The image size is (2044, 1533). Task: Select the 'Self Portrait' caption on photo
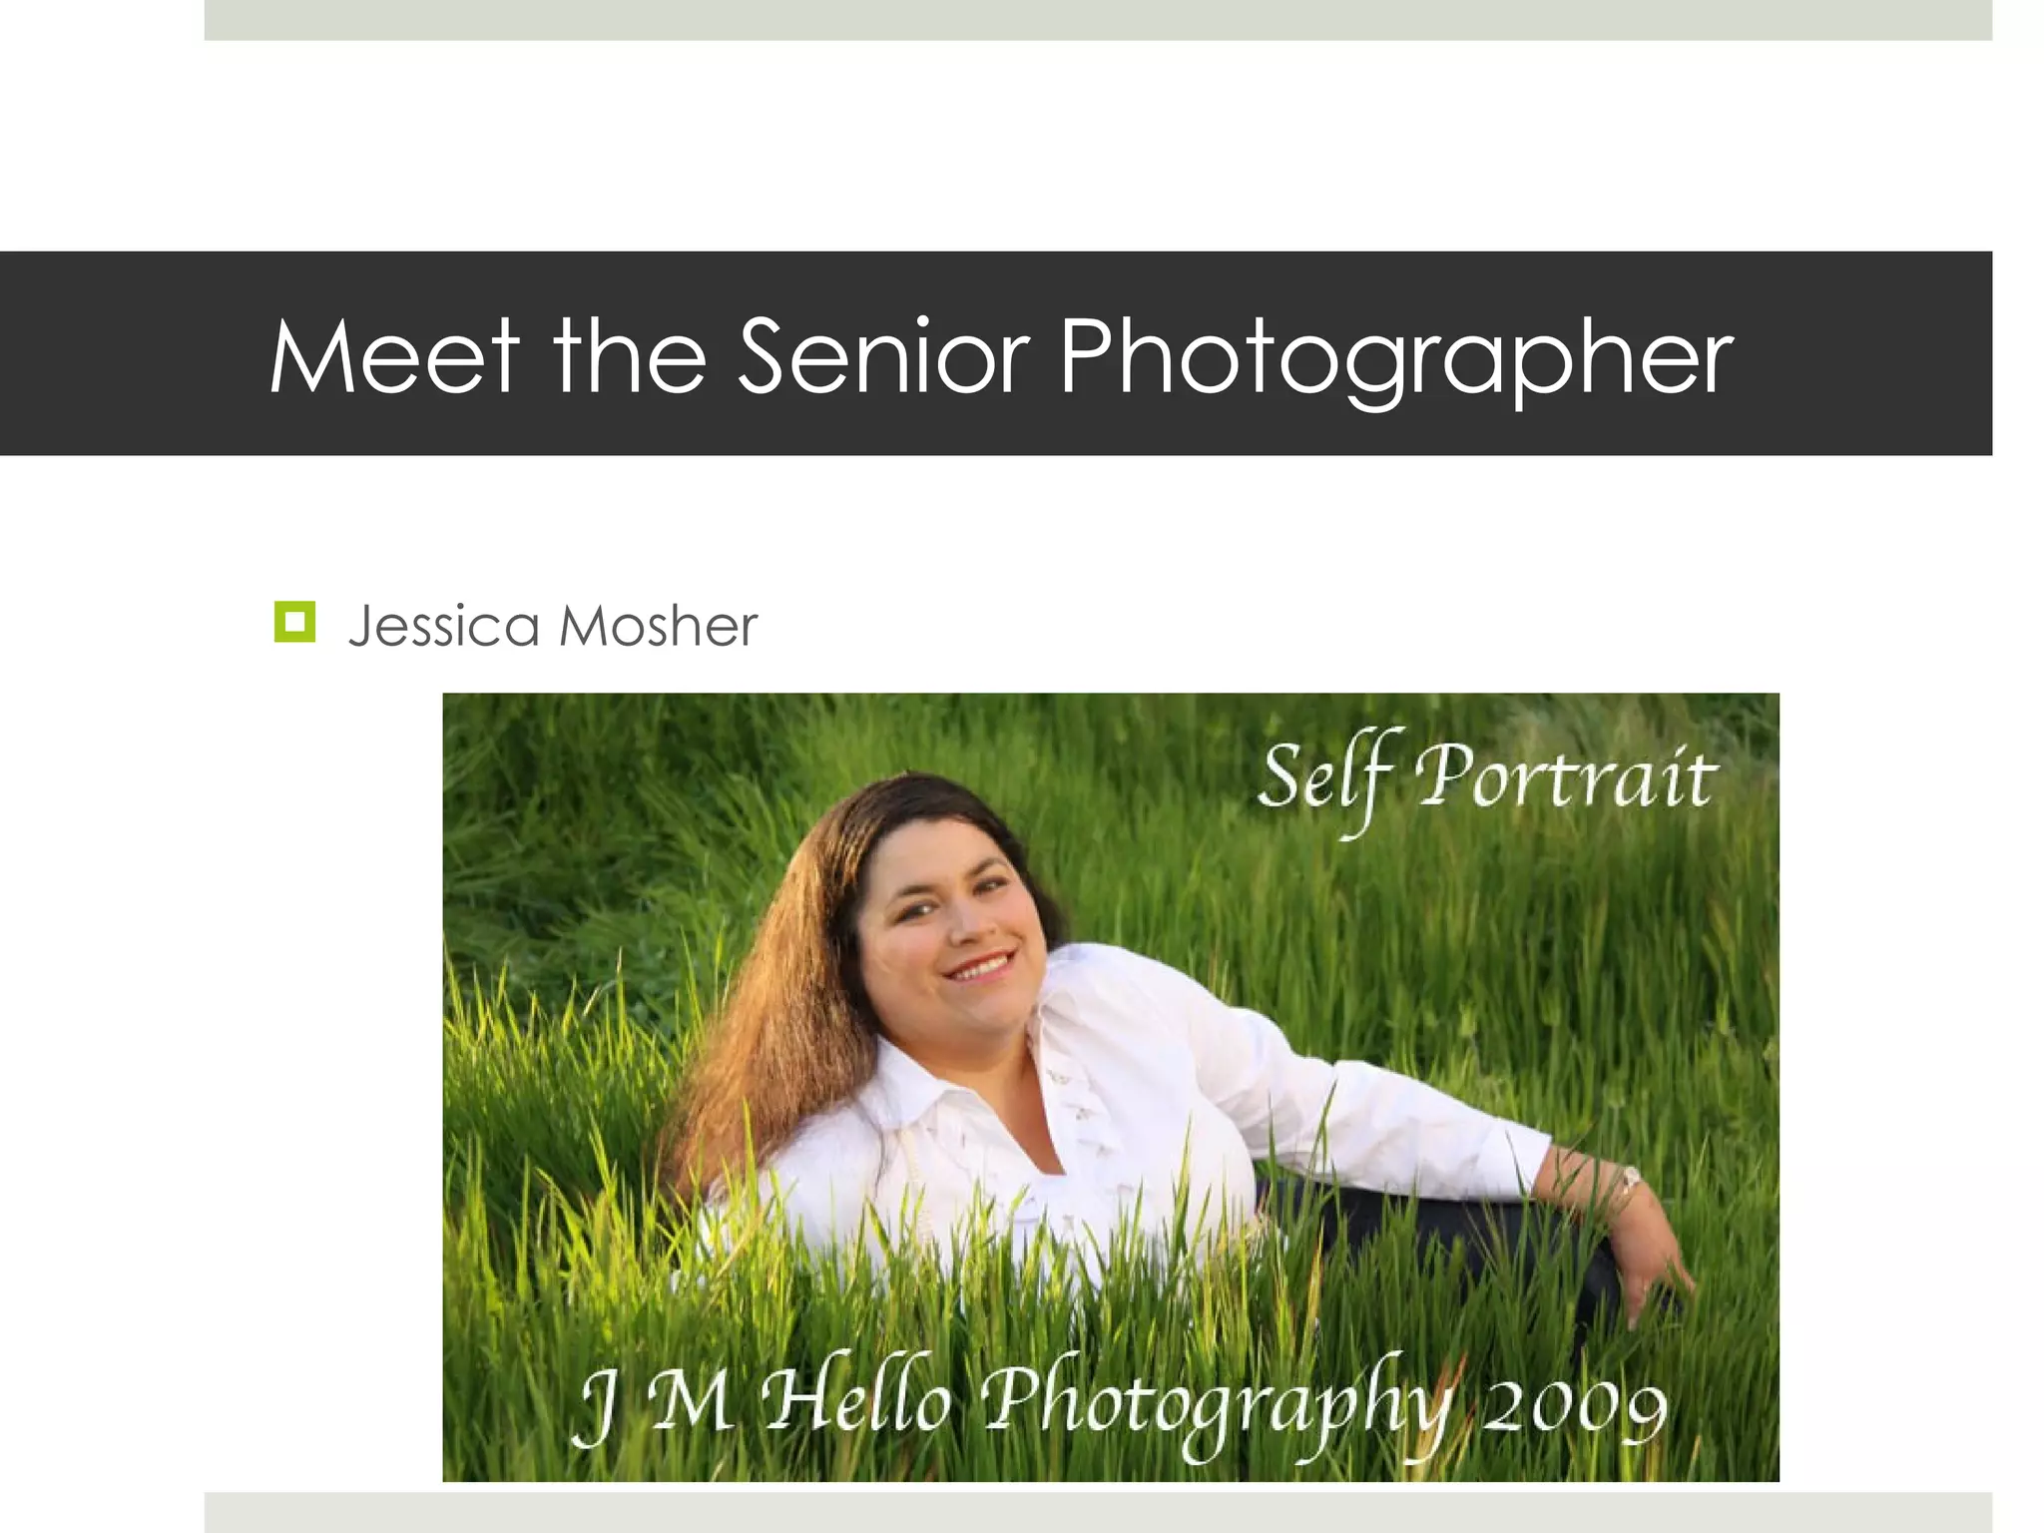point(1487,781)
